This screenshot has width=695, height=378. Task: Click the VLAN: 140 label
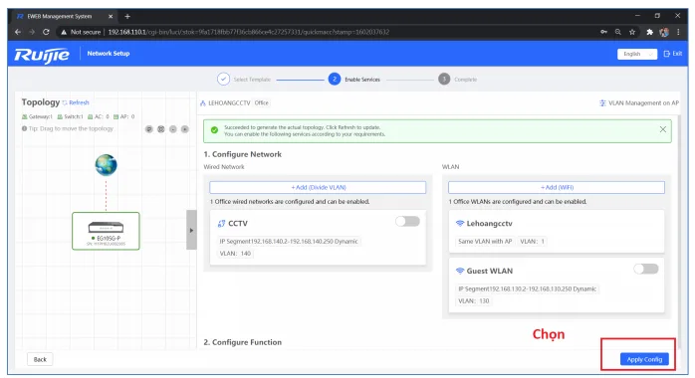[x=235, y=254]
